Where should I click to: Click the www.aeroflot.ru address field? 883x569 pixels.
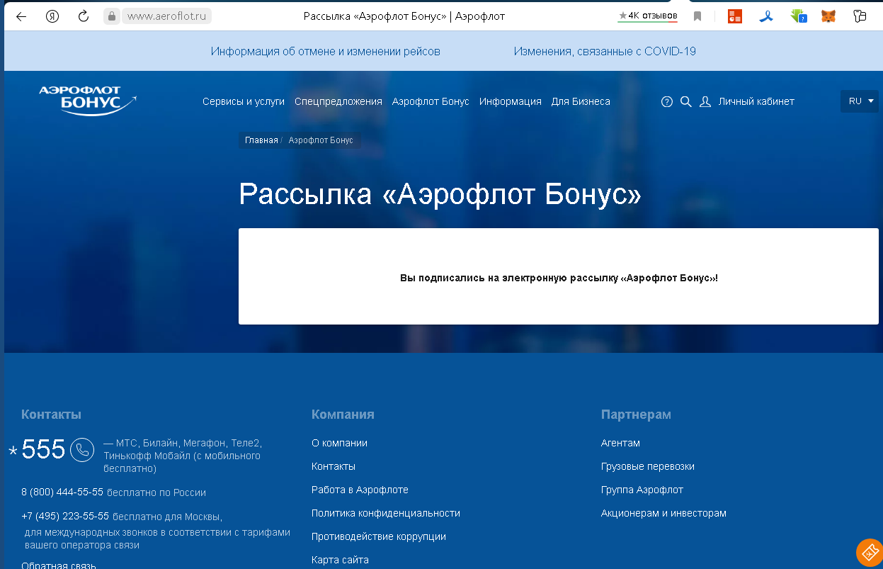pyautogui.click(x=167, y=16)
